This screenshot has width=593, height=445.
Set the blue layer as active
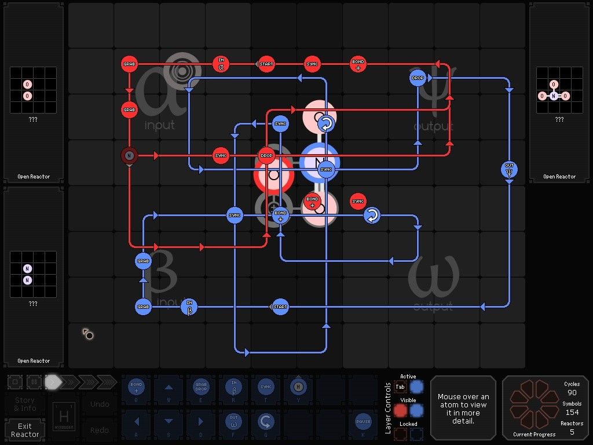click(x=416, y=386)
